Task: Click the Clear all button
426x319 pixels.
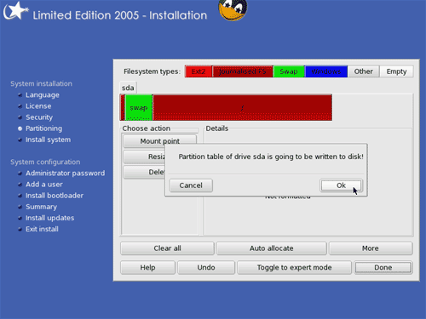Action: pos(167,248)
